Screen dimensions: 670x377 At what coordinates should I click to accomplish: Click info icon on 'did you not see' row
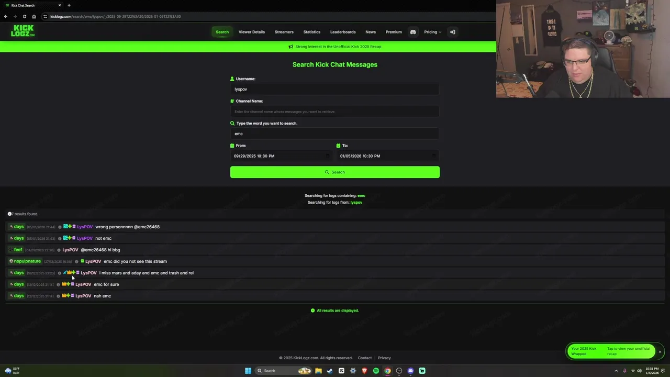(x=76, y=261)
